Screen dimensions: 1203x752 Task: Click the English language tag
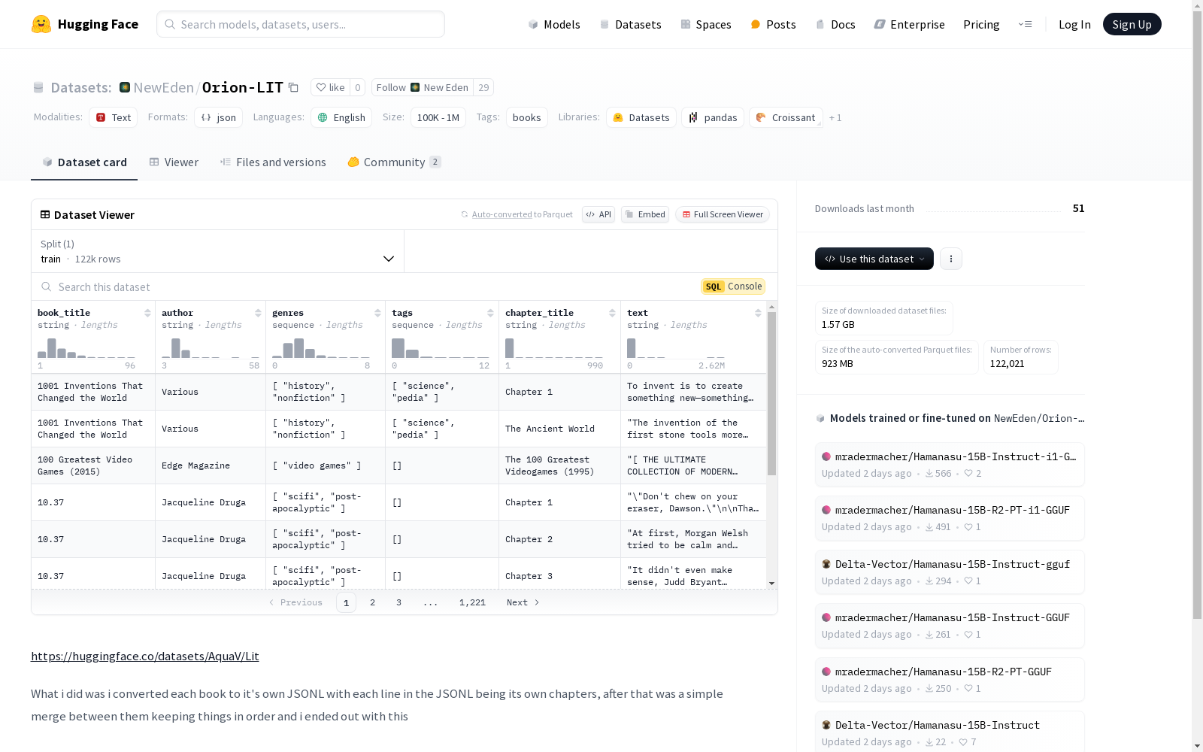(x=341, y=118)
